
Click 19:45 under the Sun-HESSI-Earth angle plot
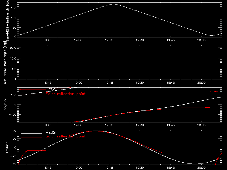pos(171,40)
